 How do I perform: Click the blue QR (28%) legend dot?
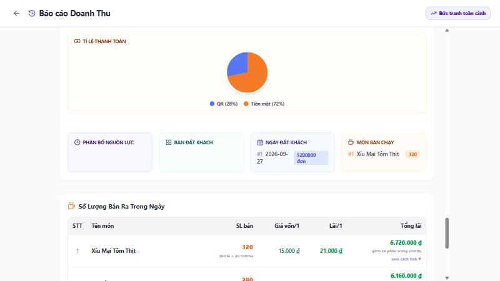coord(212,104)
